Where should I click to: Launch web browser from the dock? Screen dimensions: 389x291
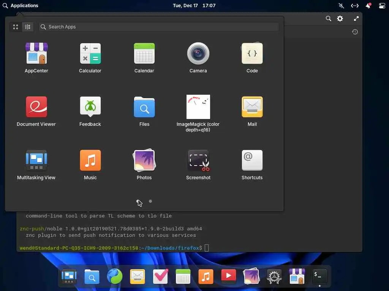coord(115,276)
